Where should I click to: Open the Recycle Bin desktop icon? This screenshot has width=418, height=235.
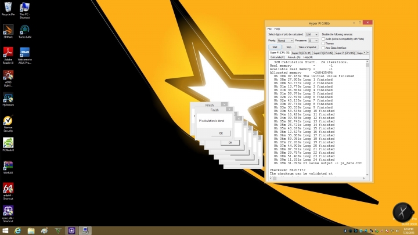point(8,9)
